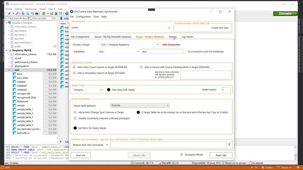The width and height of the screenshot is (303, 170).
Task: Click the Abort Job button
Action: coord(139,155)
